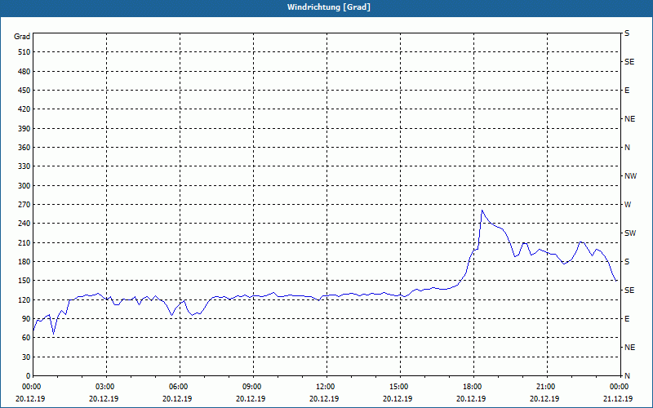Click the "NW" compass label on right axis
653x408 pixels.
[x=630, y=176]
